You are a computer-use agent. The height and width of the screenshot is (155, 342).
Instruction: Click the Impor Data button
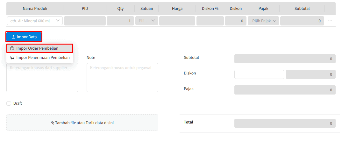click(x=24, y=37)
